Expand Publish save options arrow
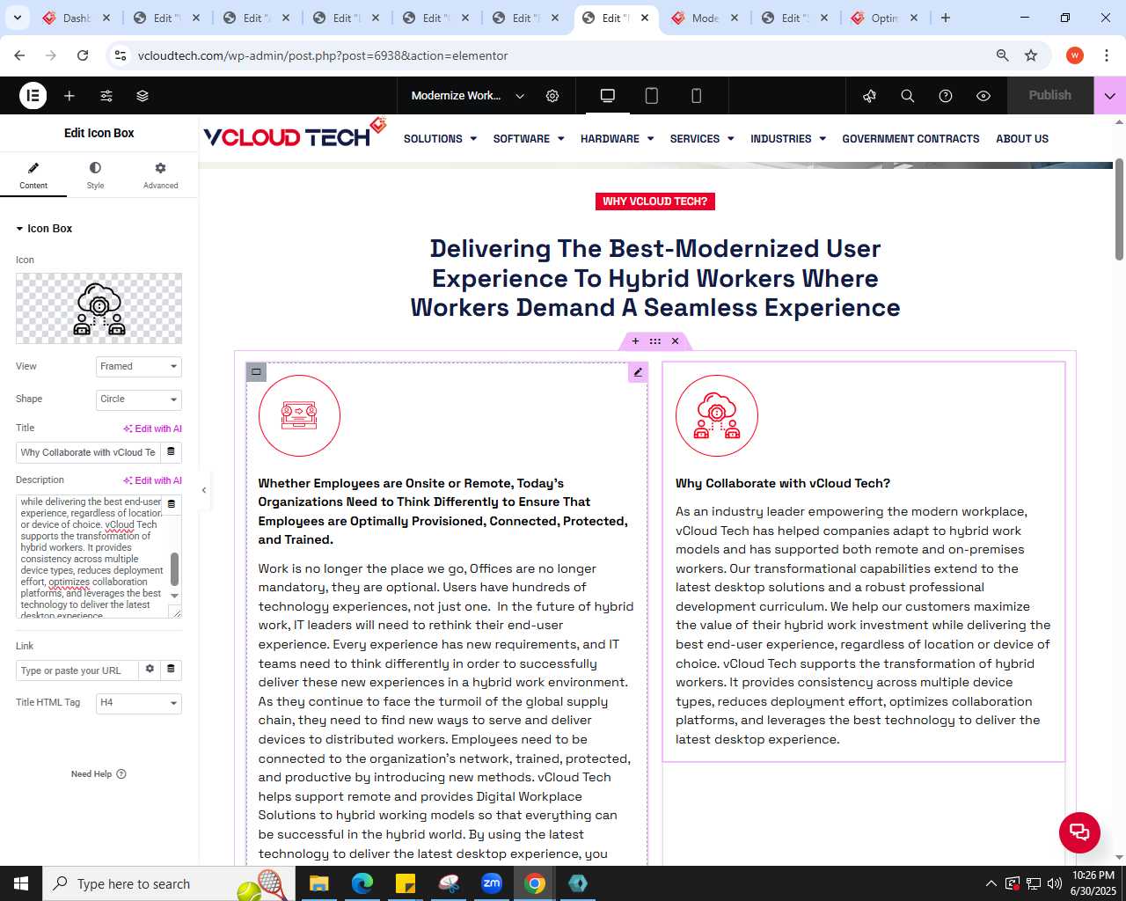Image resolution: width=1126 pixels, height=901 pixels. (x=1110, y=96)
